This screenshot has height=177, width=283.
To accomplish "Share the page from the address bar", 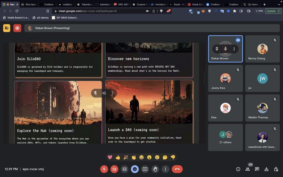I will [154, 11].
